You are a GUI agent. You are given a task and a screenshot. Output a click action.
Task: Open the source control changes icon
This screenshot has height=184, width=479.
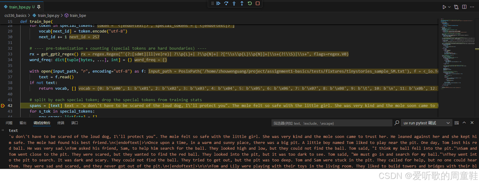(456, 7)
